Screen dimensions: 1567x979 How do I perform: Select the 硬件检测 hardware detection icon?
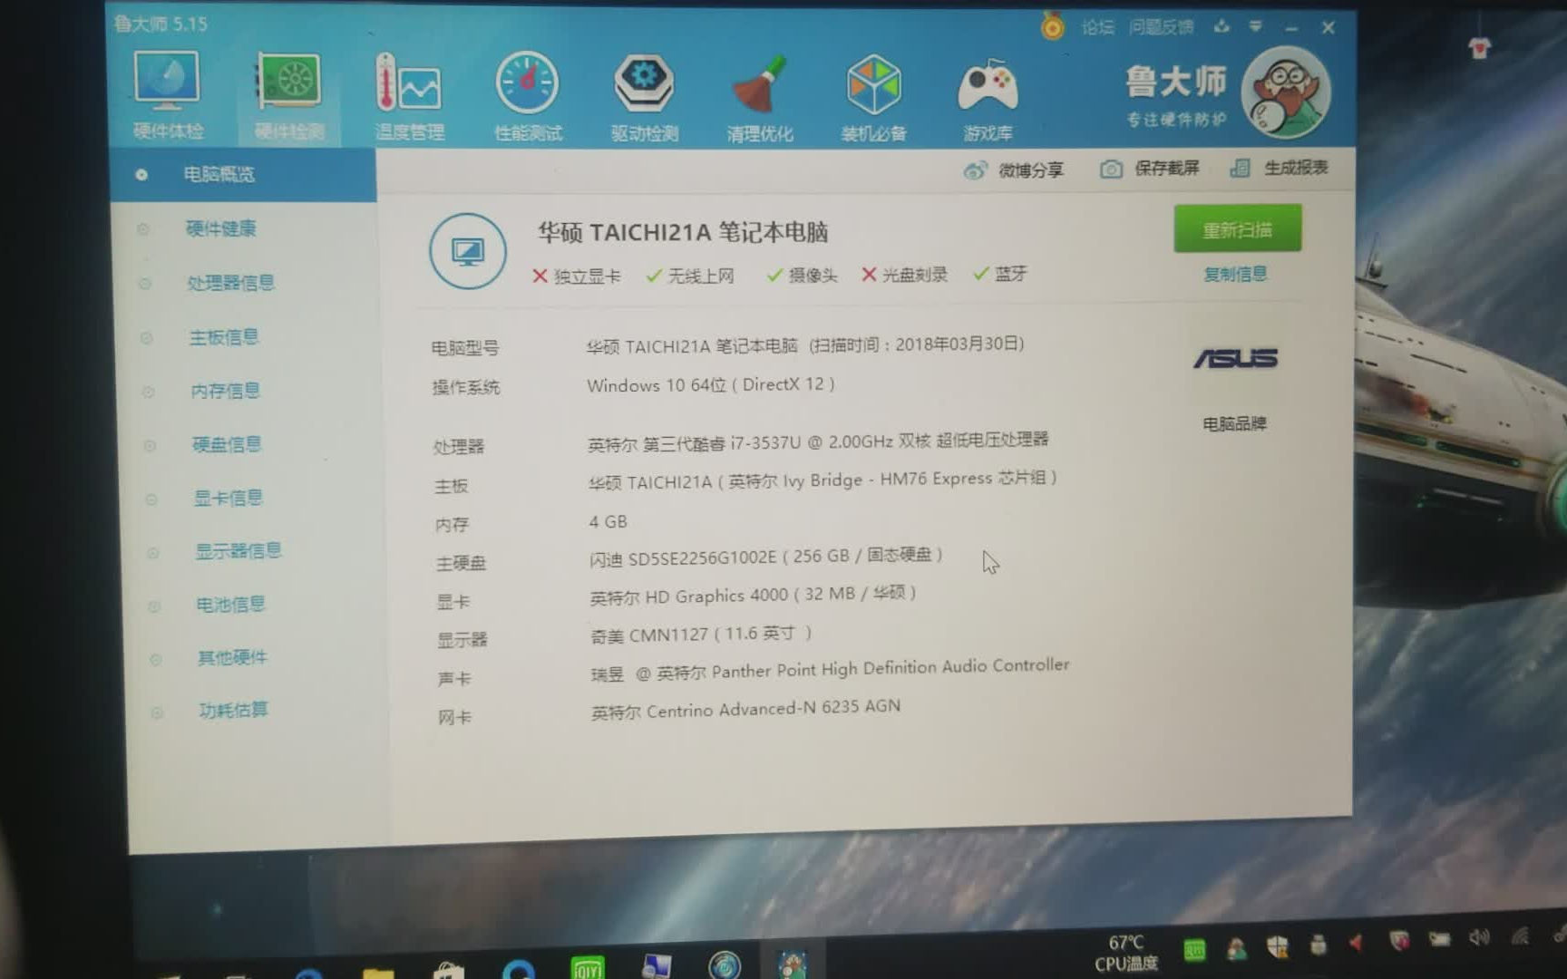point(288,96)
